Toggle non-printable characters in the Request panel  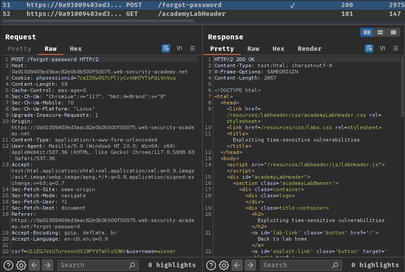(179, 48)
